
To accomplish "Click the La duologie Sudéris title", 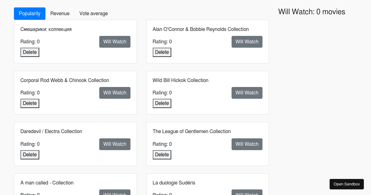I will [174, 183].
